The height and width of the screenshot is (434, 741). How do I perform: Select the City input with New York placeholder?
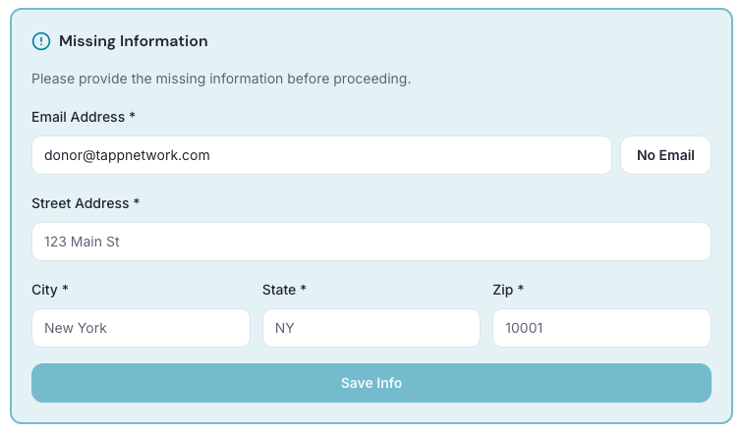141,328
